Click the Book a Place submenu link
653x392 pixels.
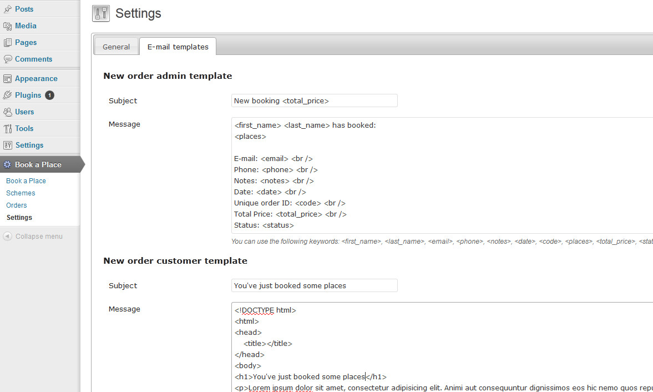point(26,181)
